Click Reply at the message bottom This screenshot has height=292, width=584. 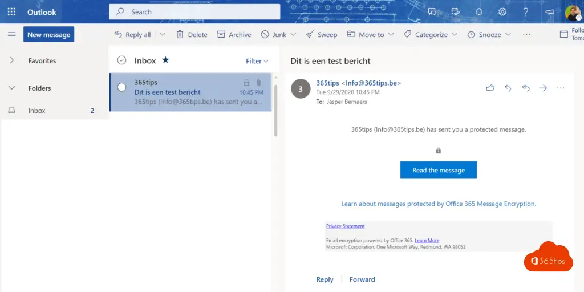pos(325,279)
